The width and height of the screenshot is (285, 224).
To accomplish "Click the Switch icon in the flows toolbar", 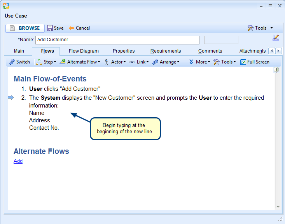I will 12,62.
